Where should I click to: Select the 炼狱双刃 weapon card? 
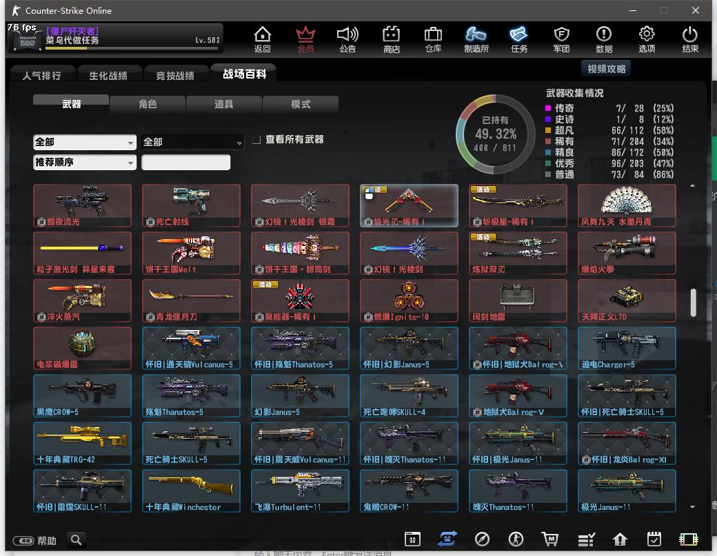[x=518, y=253]
